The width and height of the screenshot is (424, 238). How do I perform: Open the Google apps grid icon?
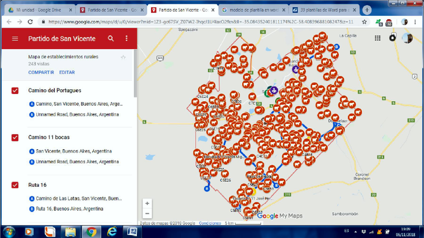tap(377, 38)
